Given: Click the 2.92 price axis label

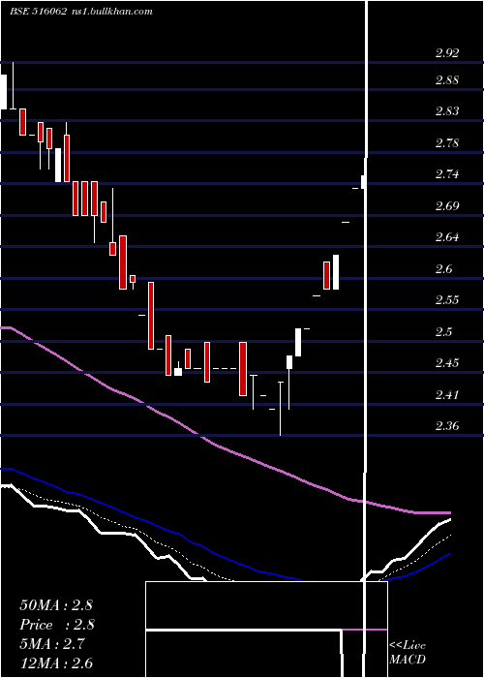Looking at the screenshot, I should pyautogui.click(x=447, y=53).
